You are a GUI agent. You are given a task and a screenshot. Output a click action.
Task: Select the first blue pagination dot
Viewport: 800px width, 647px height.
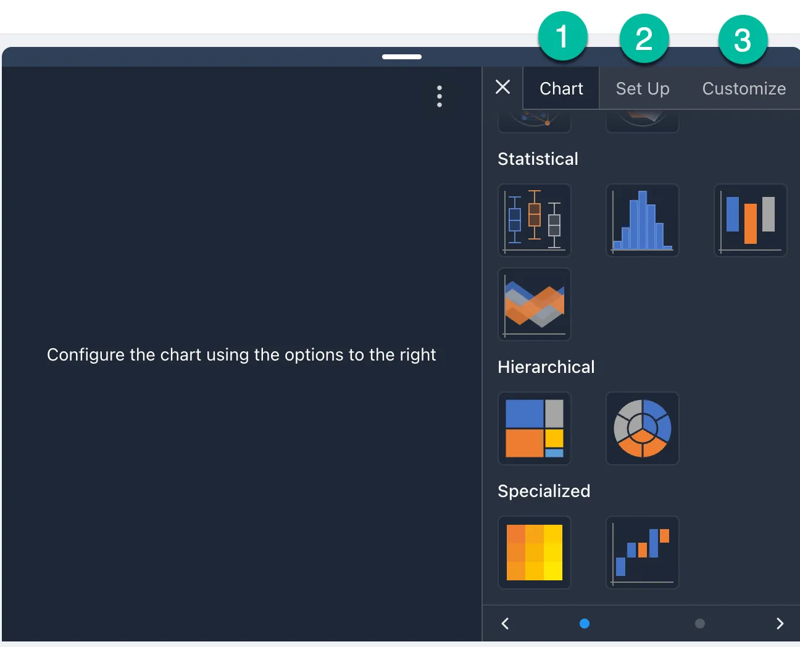click(585, 624)
